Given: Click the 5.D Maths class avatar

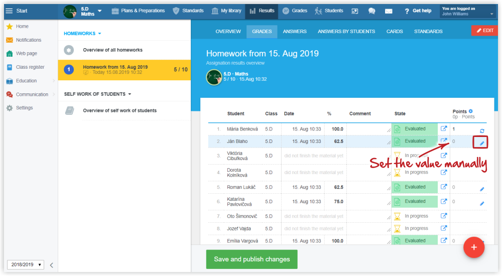Looking at the screenshot, I should (214, 77).
